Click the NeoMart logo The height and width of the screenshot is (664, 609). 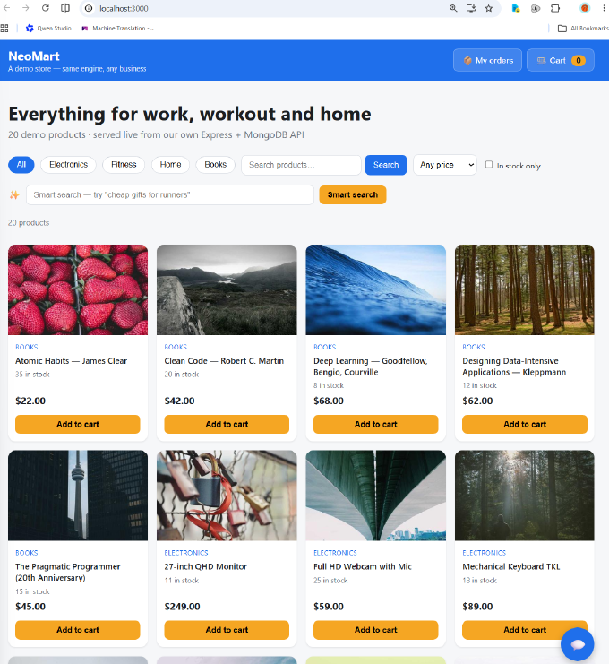pos(34,56)
